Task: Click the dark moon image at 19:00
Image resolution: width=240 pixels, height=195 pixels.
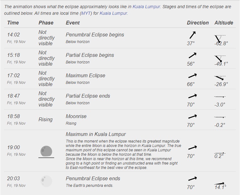Action: click(x=46, y=151)
